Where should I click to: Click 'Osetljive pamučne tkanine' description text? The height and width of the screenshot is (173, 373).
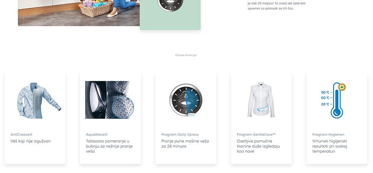click(x=258, y=146)
